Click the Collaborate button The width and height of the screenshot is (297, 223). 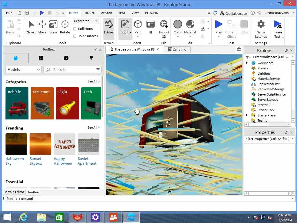tap(233, 13)
